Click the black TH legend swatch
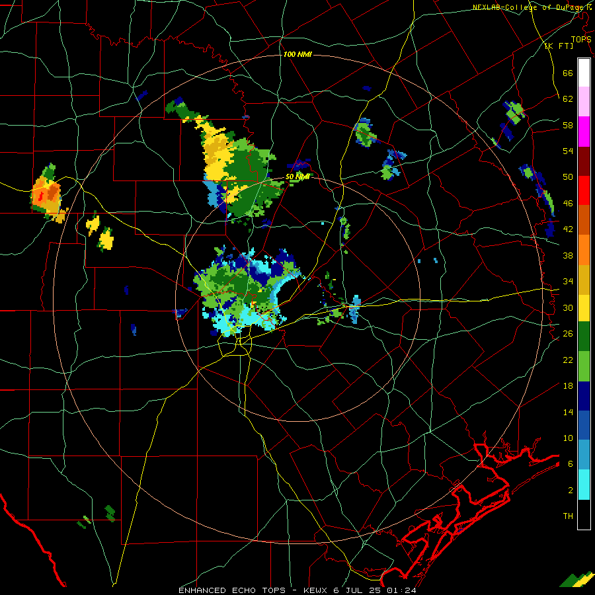Viewport: 595px width, 595px height. click(584, 514)
